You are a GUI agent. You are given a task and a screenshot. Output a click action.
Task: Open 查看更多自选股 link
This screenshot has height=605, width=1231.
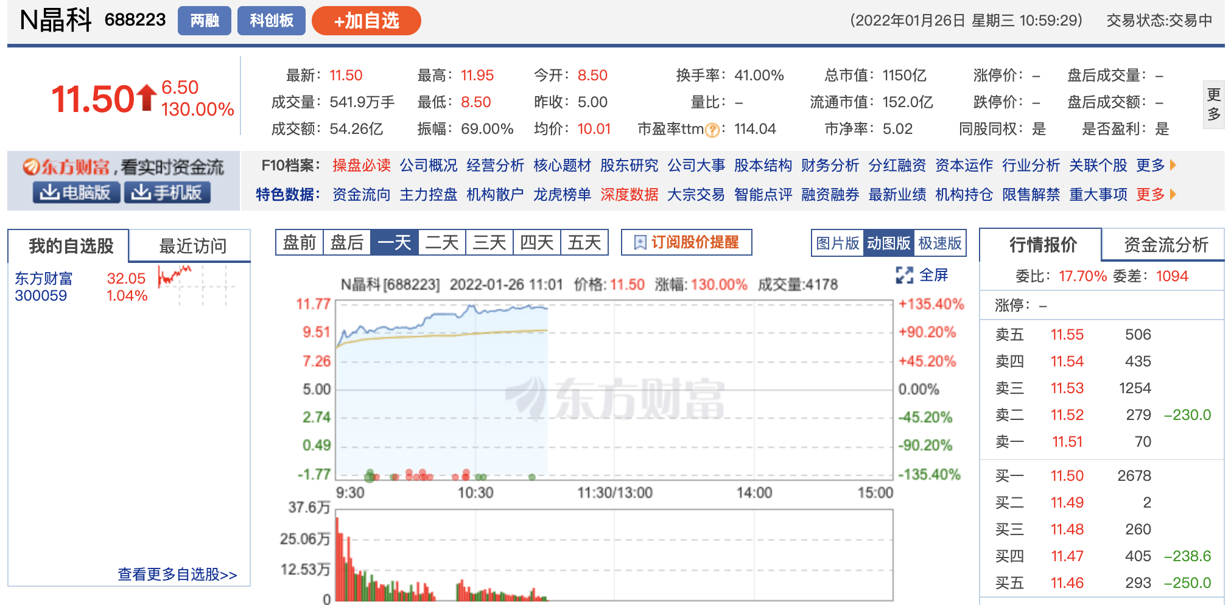click(177, 574)
